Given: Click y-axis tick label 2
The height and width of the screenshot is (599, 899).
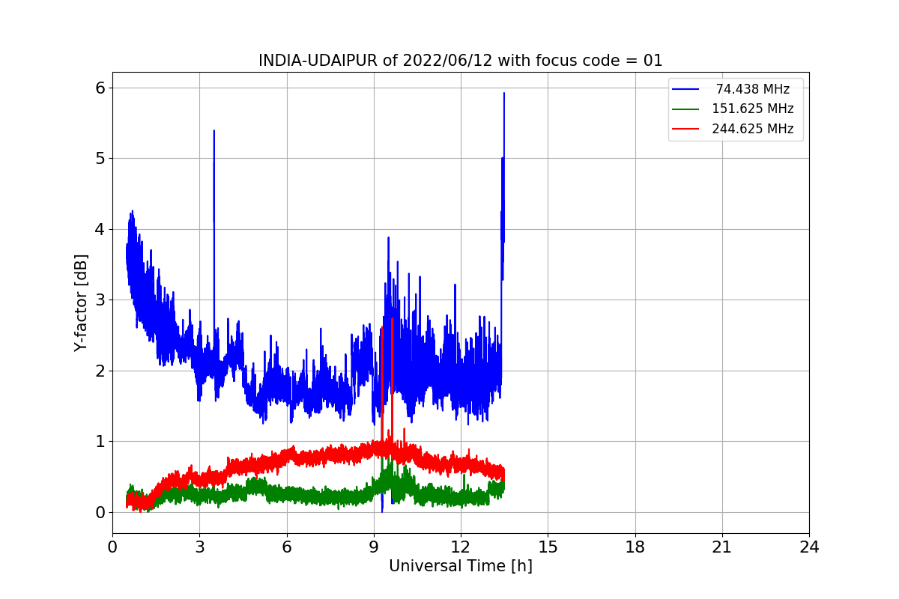Looking at the screenshot, I should [x=100, y=371].
